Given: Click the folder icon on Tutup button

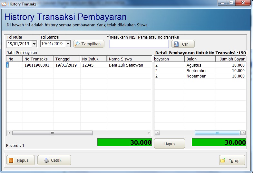Looking at the screenshot, I should [x=223, y=160].
